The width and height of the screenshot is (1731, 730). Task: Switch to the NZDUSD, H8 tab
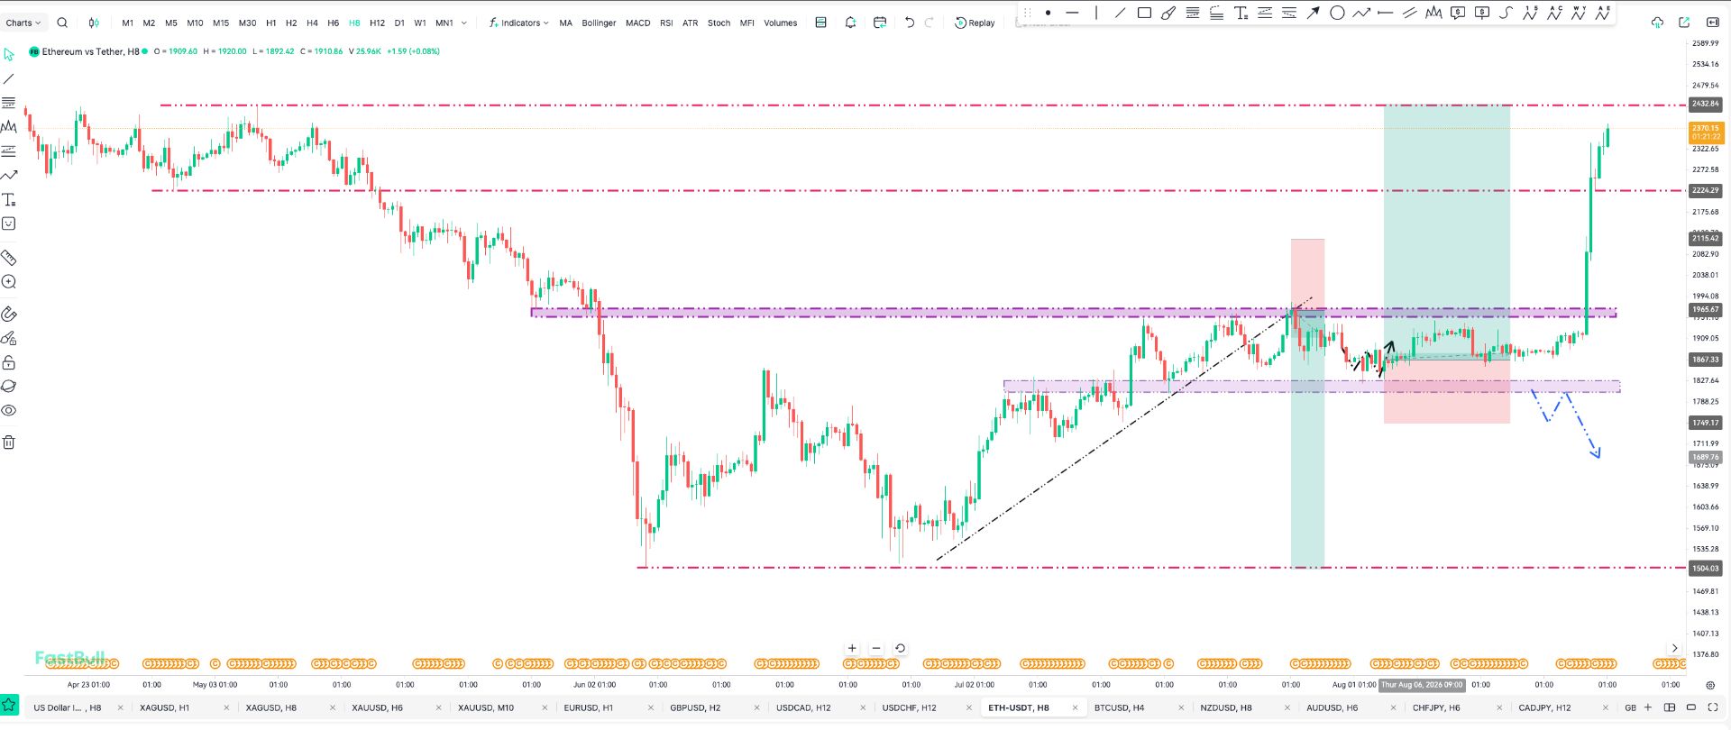pyautogui.click(x=1225, y=707)
